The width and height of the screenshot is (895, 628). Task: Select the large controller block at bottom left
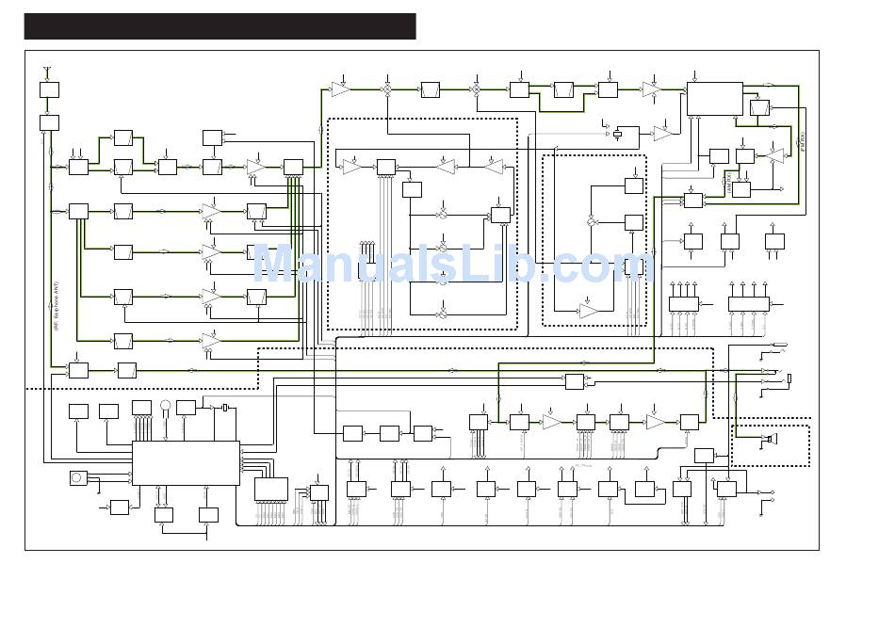tap(186, 462)
